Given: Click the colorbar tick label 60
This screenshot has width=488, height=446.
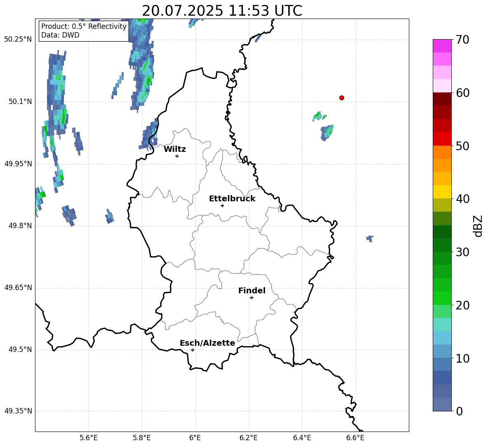Looking at the screenshot, I should [x=463, y=93].
